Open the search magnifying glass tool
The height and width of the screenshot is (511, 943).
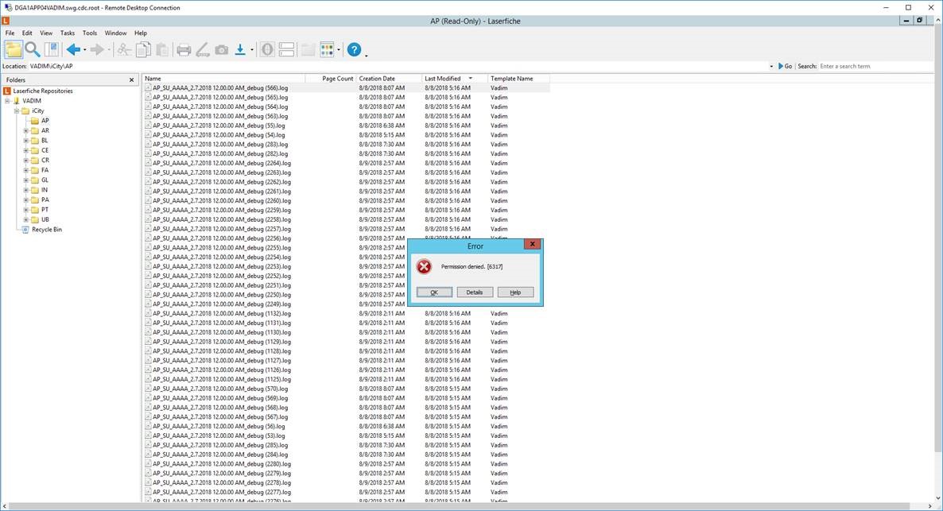pos(33,50)
